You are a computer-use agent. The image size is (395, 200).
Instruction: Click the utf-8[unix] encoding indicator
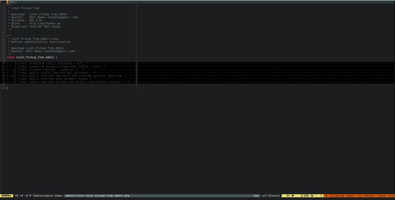click(271, 196)
